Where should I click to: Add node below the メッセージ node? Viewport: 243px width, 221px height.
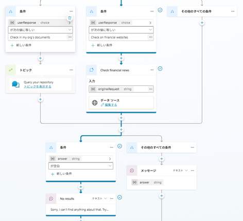[x=162, y=196]
